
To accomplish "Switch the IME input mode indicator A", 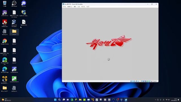I will pos(163,100).
